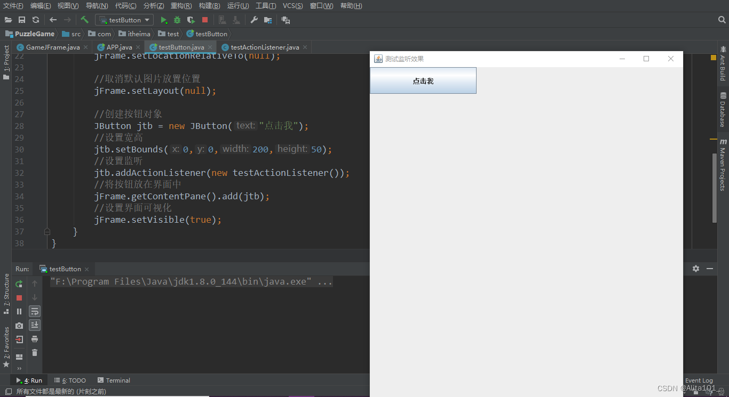Navigate forward with the right arrow
Viewport: 729px width, 397px height.
tap(67, 20)
